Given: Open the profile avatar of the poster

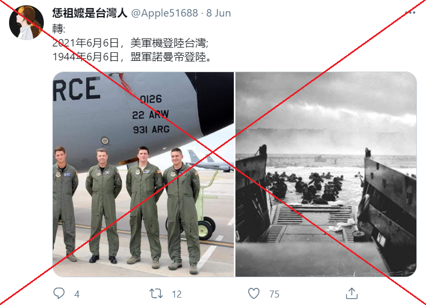Looking at the screenshot, I should tap(26, 22).
